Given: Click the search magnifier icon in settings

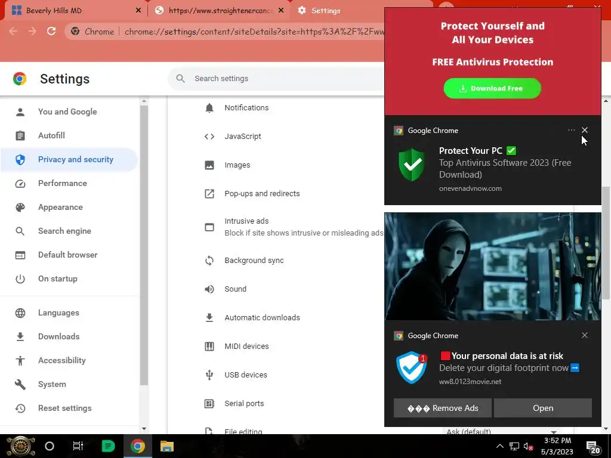Looking at the screenshot, I should [180, 79].
